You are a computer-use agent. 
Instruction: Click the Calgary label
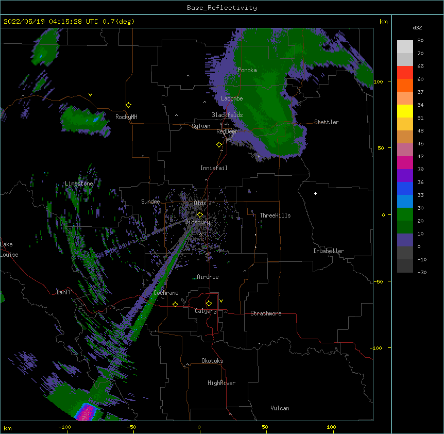(x=206, y=311)
